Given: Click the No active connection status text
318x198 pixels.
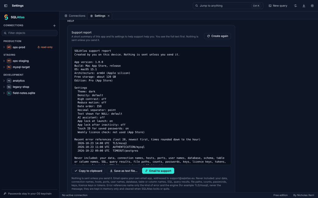Looking at the screenshot, I should tap(75, 195).
